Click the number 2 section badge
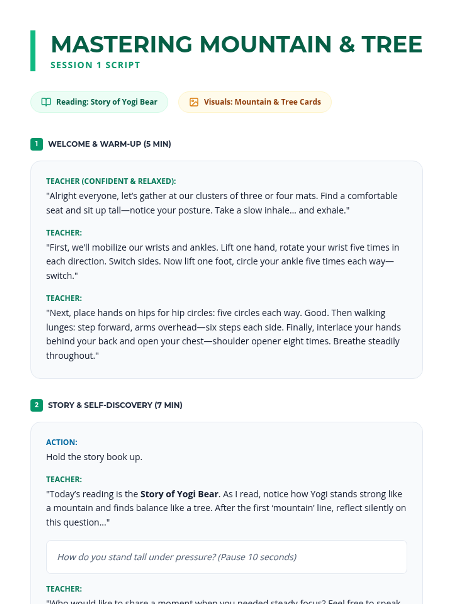The height and width of the screenshot is (604, 453). tap(37, 405)
